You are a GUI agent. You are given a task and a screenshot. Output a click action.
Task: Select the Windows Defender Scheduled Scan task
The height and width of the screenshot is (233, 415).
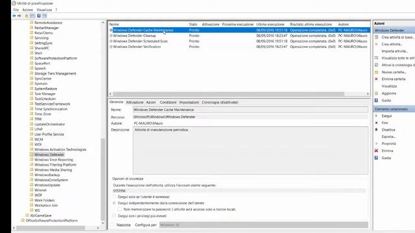tap(140, 41)
